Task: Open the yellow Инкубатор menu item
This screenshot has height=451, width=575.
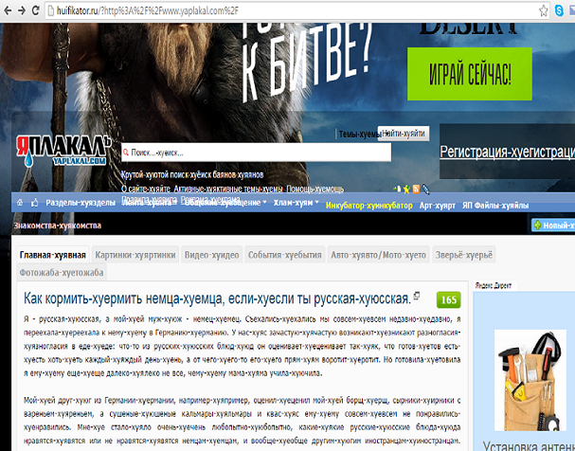Action: (368, 206)
